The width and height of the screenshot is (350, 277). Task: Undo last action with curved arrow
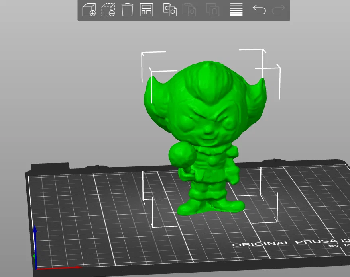click(259, 10)
